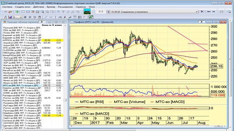Screen dimensions: 234x131
Task: Click the parameters table vertical scrollbar thumb
Action: [x=65, y=100]
